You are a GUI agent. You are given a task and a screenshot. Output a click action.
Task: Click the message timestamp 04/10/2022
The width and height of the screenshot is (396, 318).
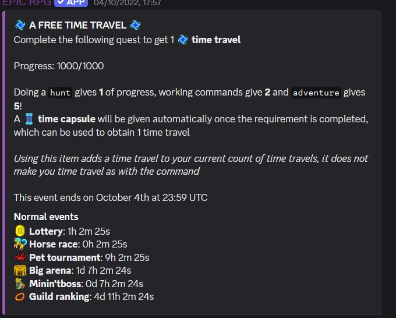128,3
